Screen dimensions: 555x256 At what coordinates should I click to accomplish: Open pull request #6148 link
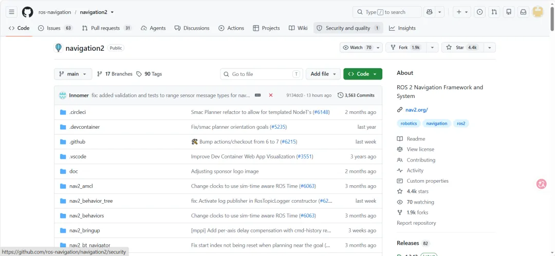click(x=321, y=112)
